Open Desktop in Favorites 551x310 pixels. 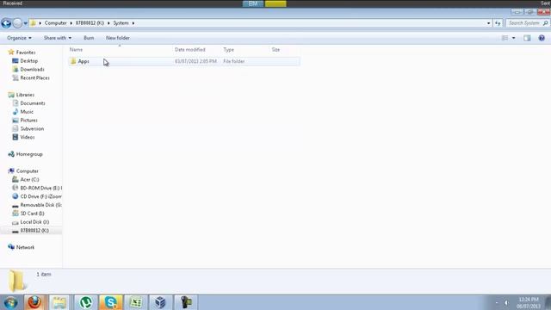click(x=28, y=61)
